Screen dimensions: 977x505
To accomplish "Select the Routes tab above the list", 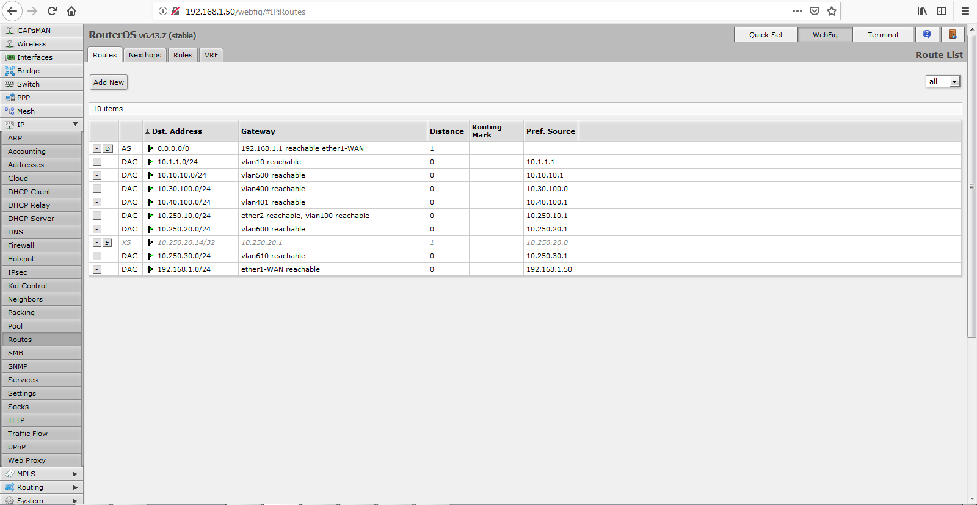I will (105, 55).
